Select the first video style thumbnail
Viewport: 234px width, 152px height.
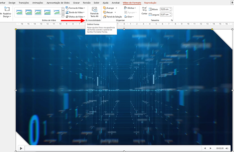tap(20, 12)
